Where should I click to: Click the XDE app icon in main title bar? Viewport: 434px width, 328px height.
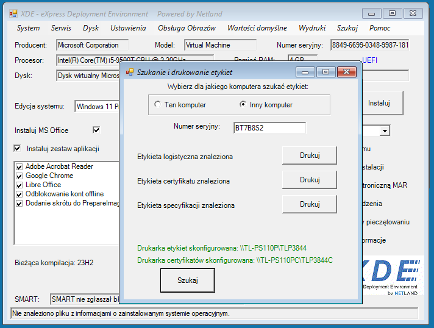(x=12, y=13)
